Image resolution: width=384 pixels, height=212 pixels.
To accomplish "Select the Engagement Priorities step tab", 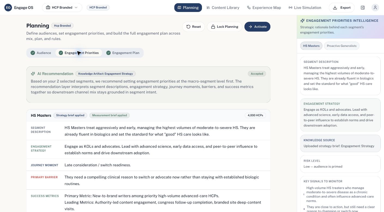I will click(x=79, y=53).
